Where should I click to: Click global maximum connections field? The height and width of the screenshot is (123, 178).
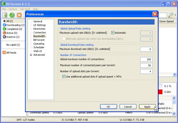(146, 59)
